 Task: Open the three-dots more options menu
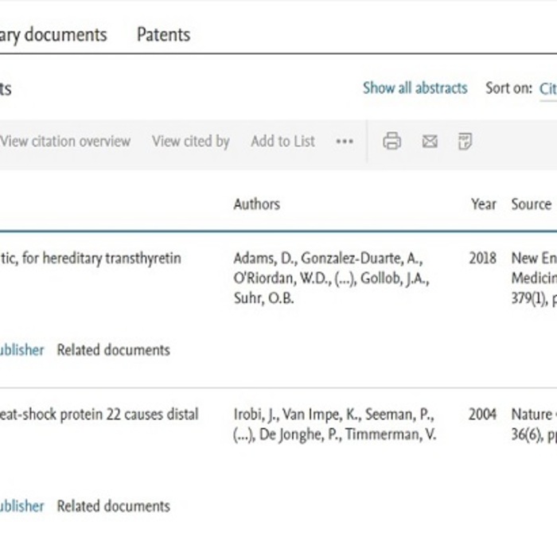[344, 142]
